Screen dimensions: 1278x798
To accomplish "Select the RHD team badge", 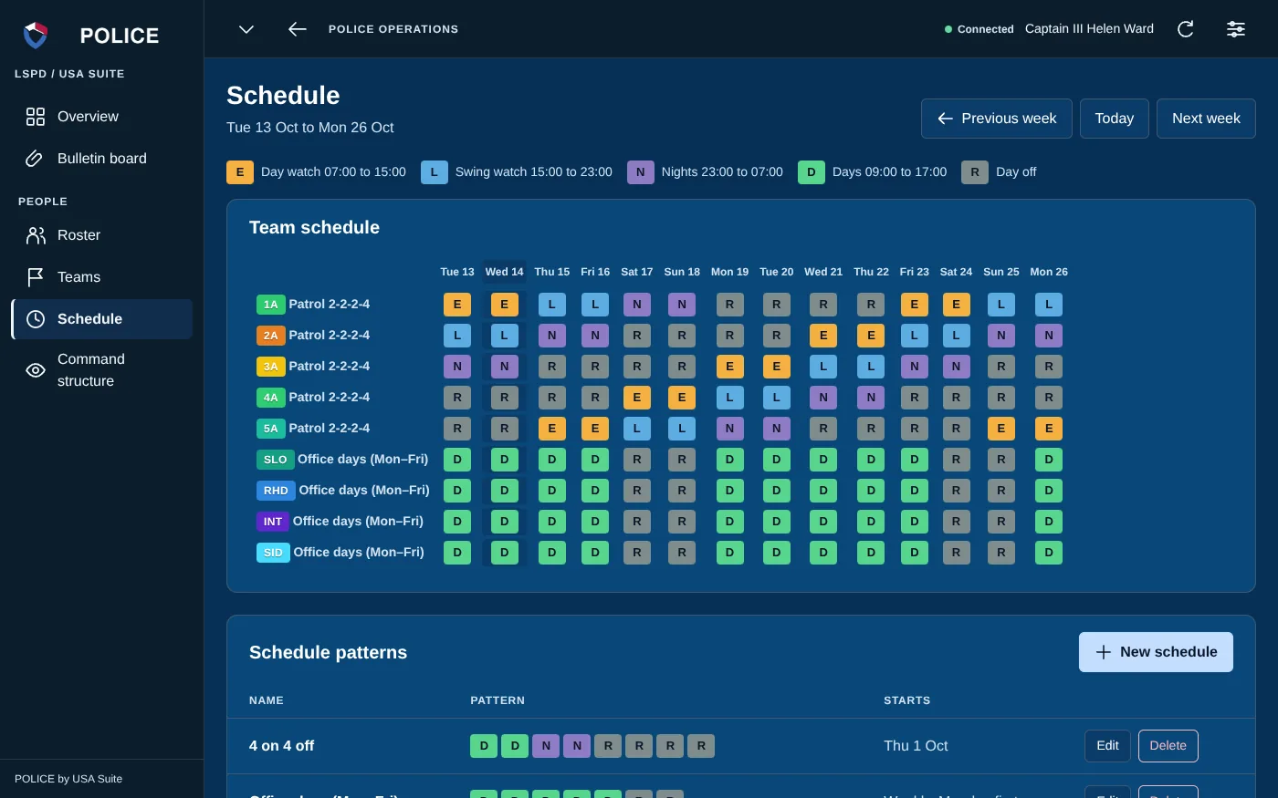I will 276,491.
